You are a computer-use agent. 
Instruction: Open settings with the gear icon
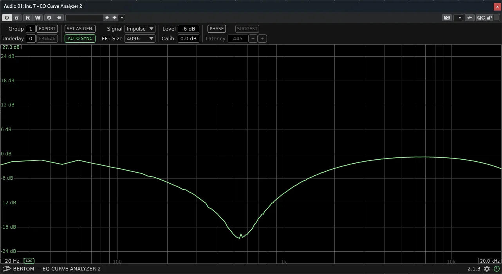[487, 269]
